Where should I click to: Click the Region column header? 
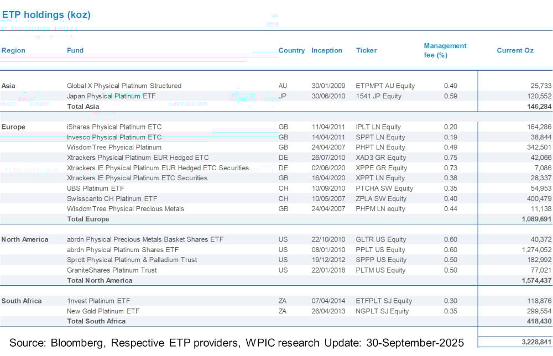[13, 50]
